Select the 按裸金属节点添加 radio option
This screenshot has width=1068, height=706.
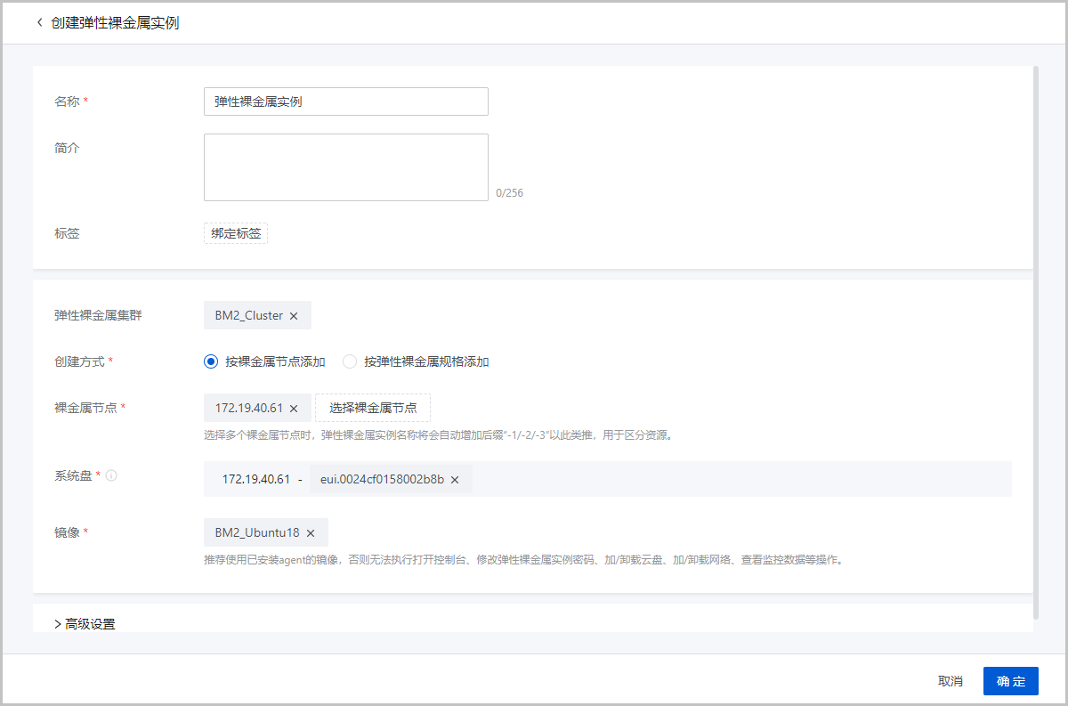click(210, 361)
